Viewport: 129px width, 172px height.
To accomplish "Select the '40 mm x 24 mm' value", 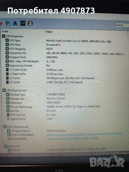I will tap(56, 99).
